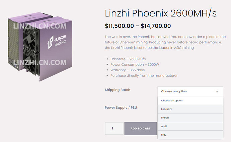Click the Linzhi Phoenix logo on the miner

[57, 42]
